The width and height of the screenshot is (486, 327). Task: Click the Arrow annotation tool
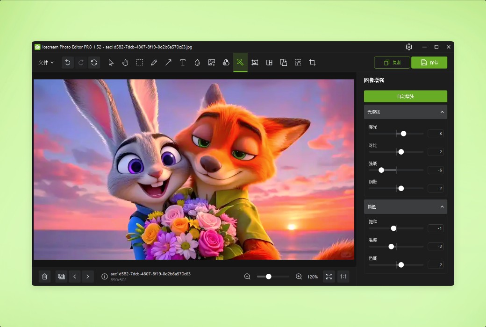click(168, 62)
